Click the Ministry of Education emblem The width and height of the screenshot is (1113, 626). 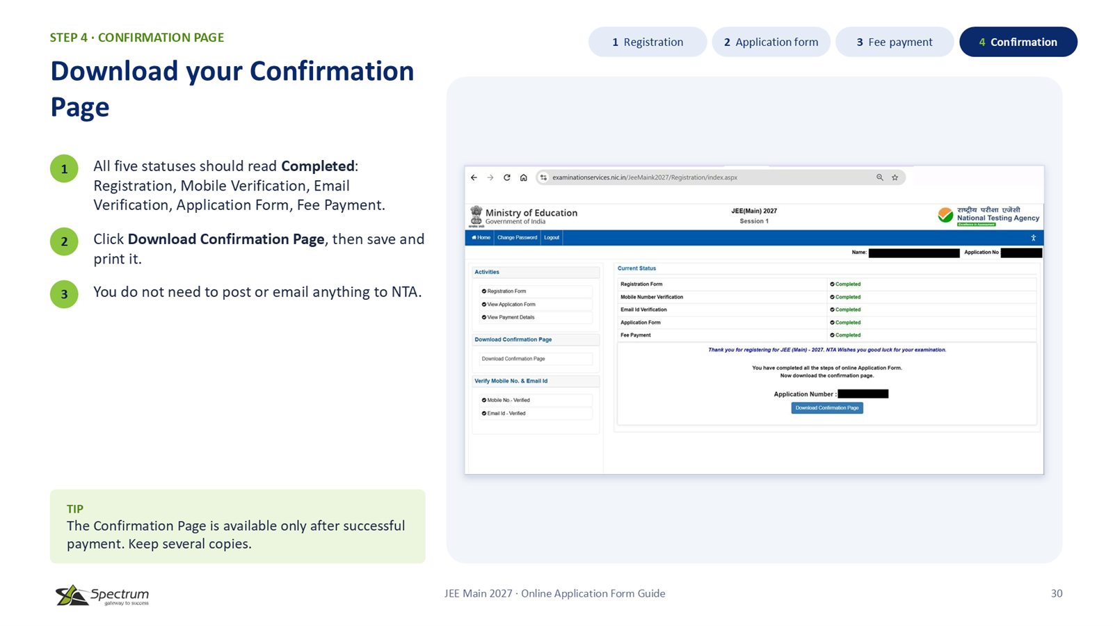point(477,216)
